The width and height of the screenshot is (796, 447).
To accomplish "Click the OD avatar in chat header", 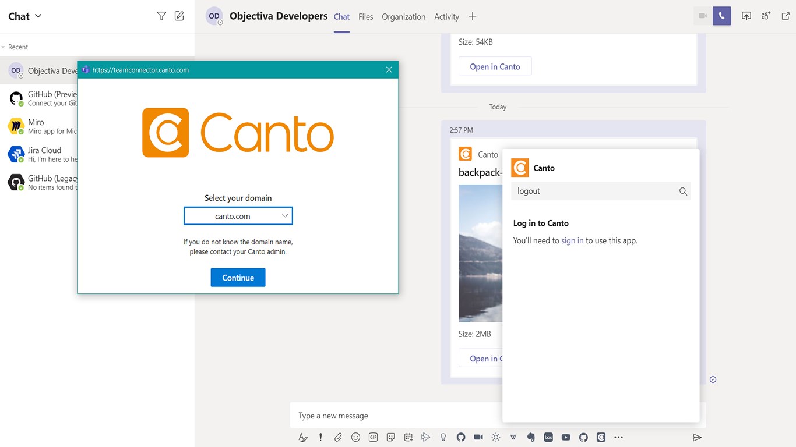I will point(214,16).
